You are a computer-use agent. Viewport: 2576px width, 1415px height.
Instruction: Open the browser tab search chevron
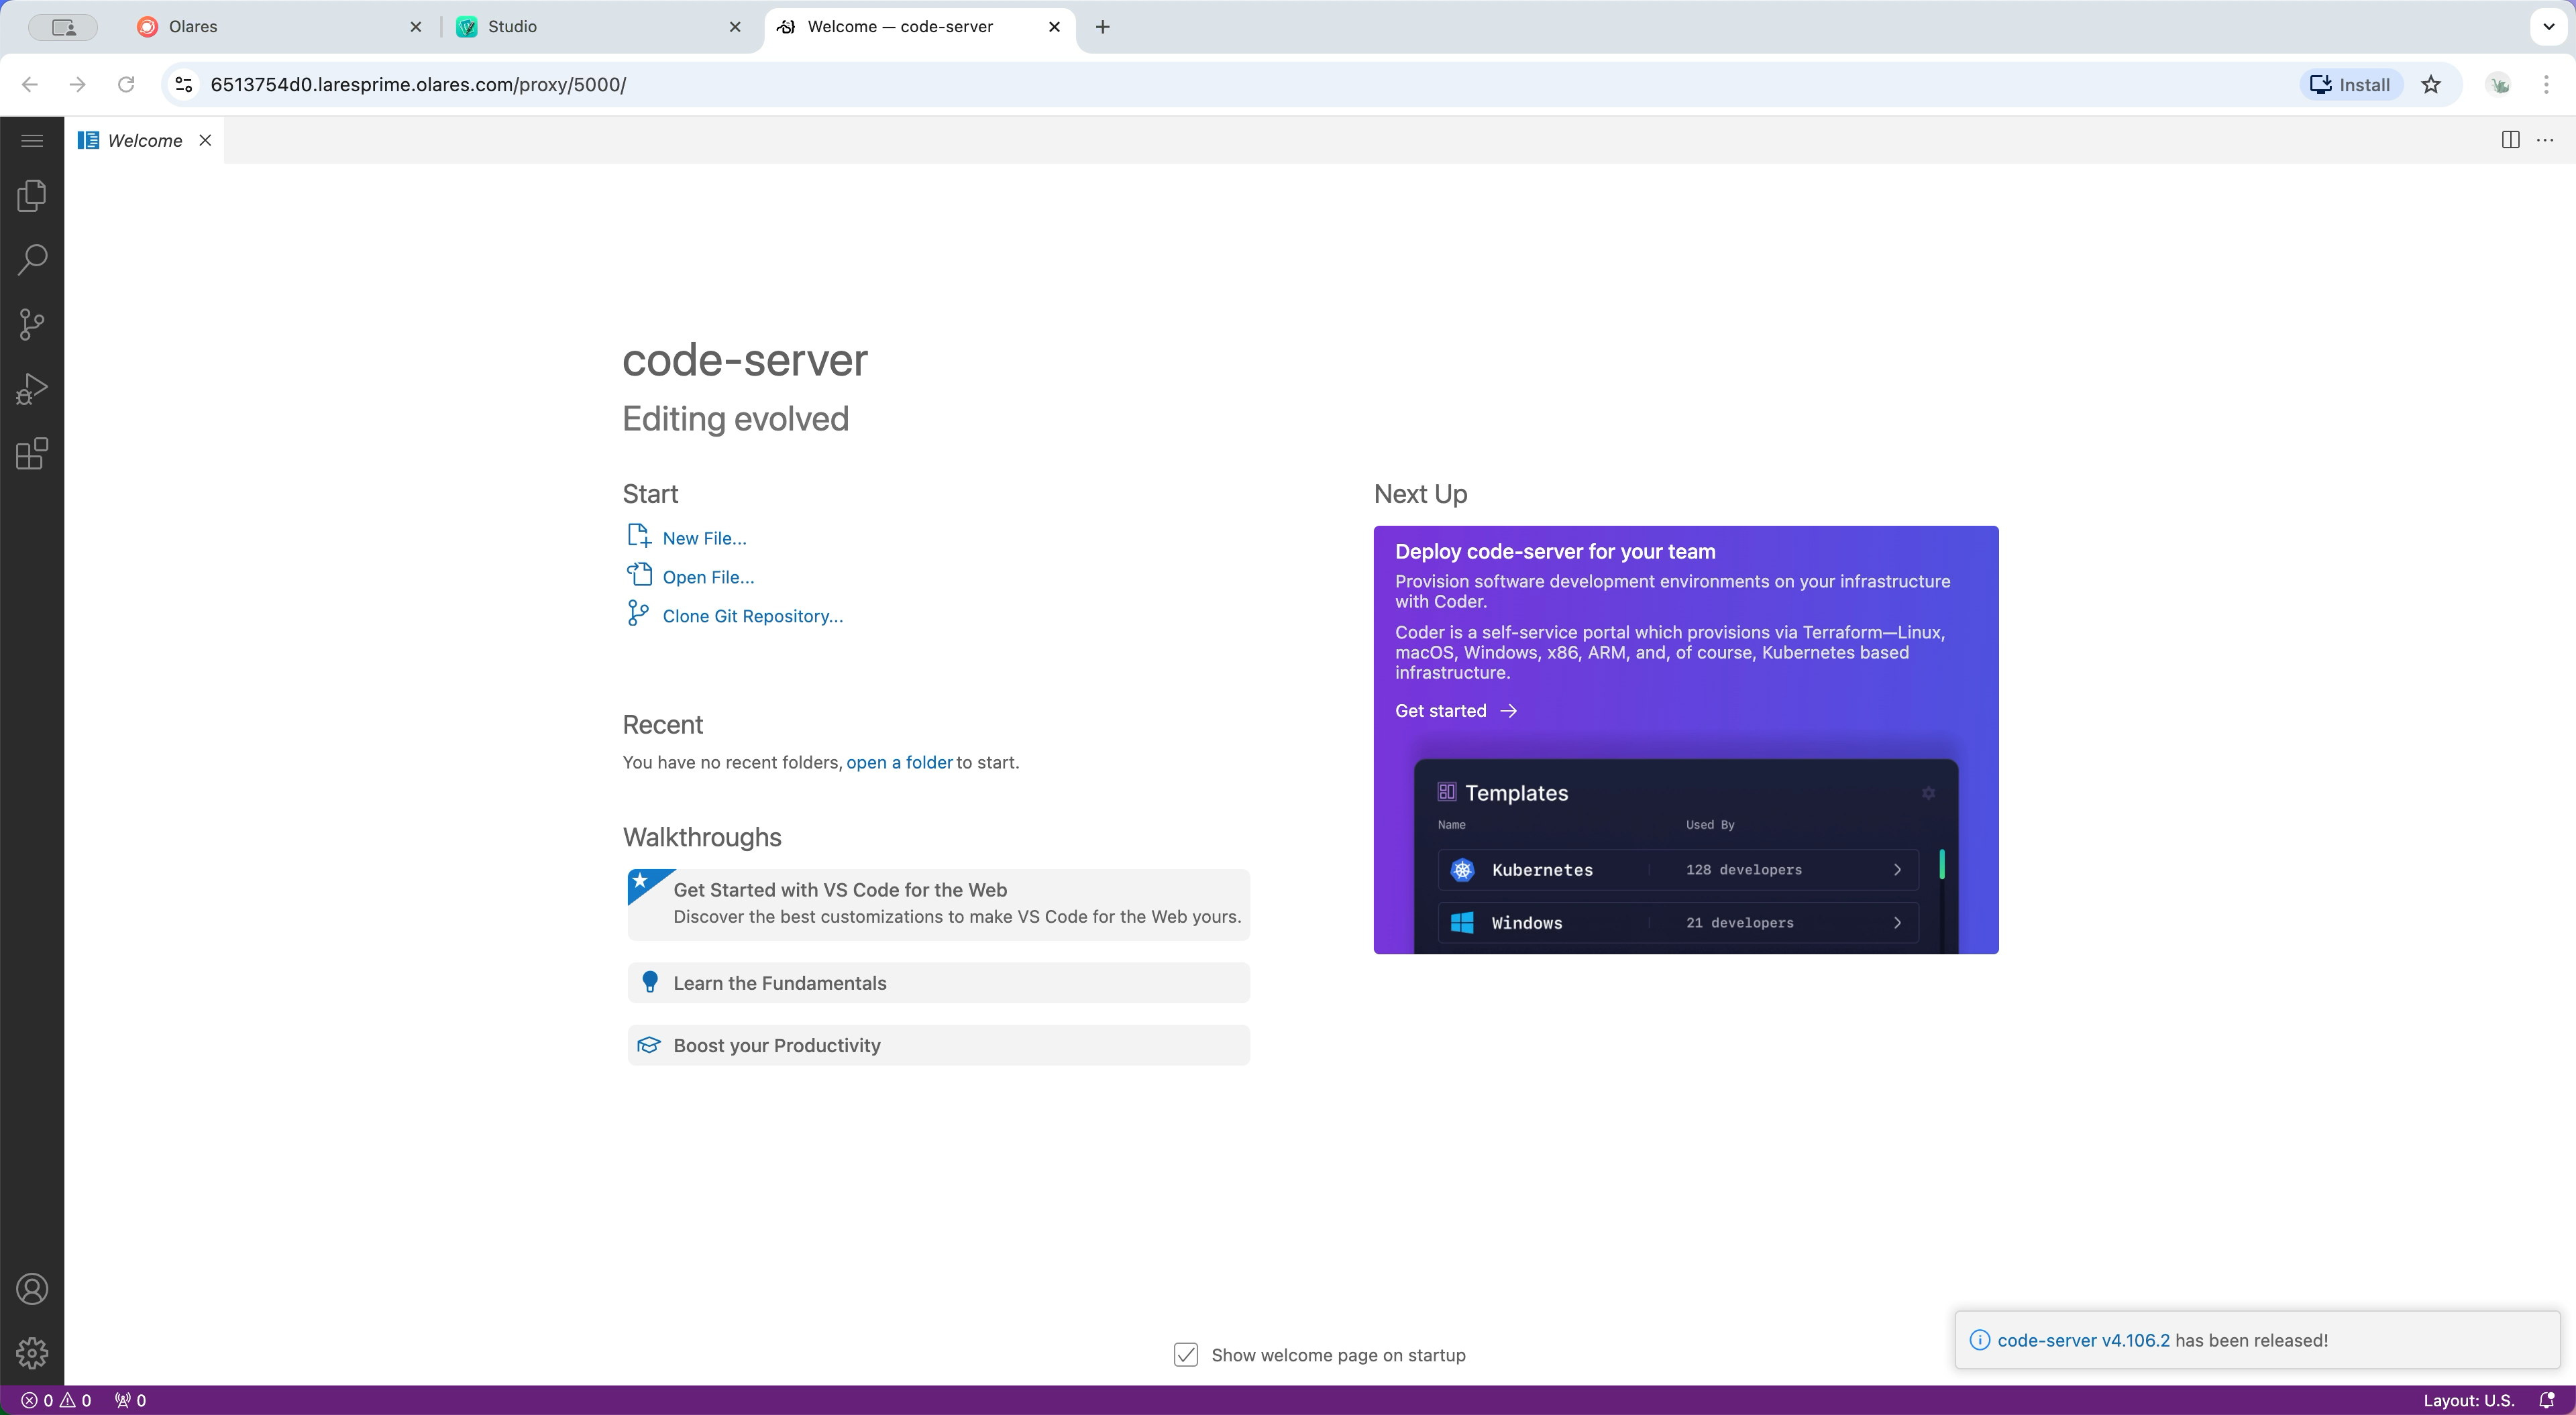[x=2548, y=27]
